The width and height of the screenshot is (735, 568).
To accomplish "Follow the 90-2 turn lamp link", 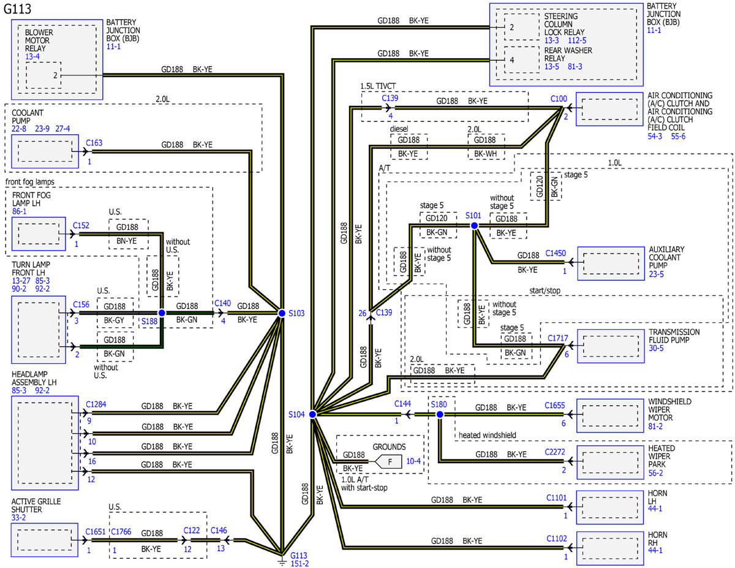I will click(x=19, y=287).
